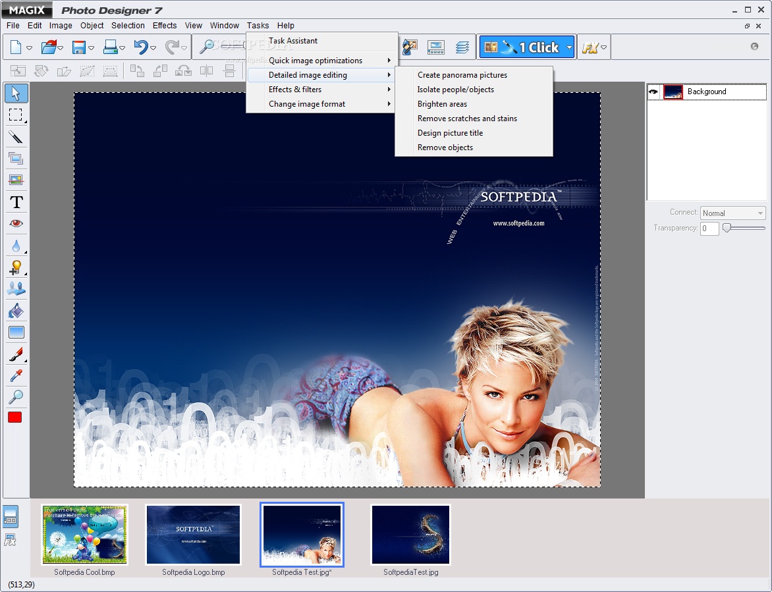Expand Quick image optimizations submenu
This screenshot has width=772, height=592.
322,61
